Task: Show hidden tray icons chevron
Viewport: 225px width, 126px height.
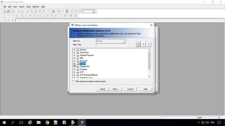Action: [199, 122]
